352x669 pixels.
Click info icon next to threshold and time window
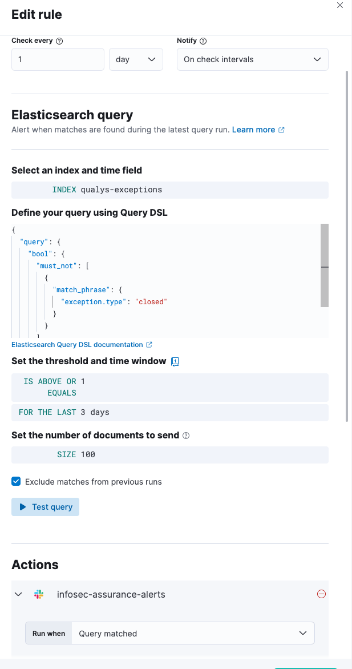tap(175, 361)
